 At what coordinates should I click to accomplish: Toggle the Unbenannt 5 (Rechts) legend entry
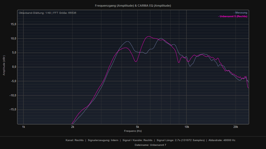click(x=232, y=16)
